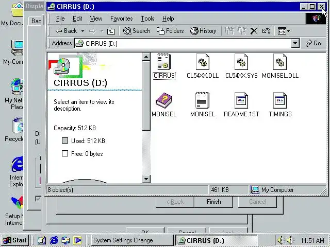Screen dimensions: 330x247
Task: Open the Favorites menu
Action: [122, 19]
